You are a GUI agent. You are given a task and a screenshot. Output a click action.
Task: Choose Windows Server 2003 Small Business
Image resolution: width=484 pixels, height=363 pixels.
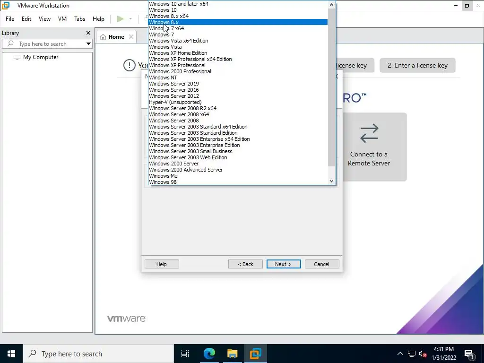238,151
